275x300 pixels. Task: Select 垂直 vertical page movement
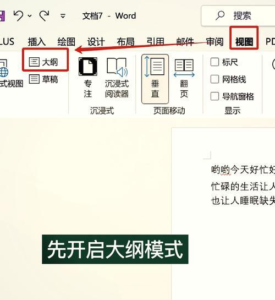[x=155, y=79]
